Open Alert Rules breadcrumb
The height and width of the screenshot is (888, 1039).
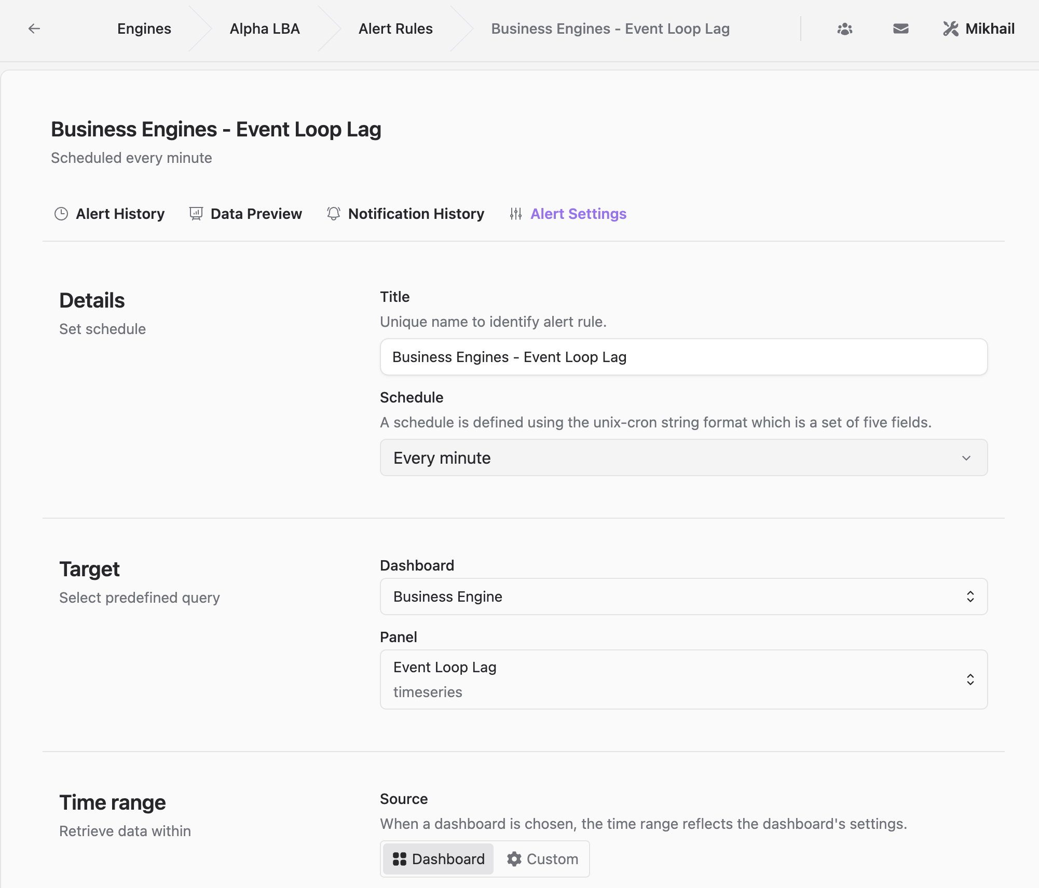coord(395,29)
